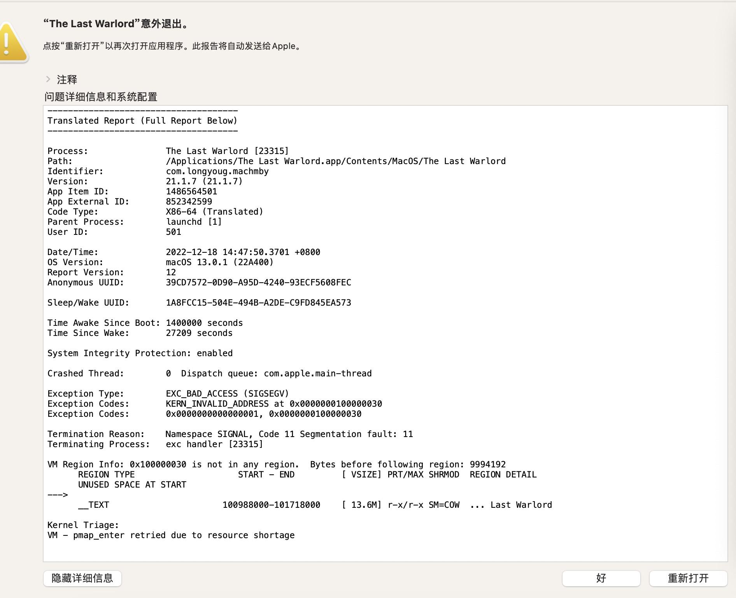Expand the 注释 comments section
This screenshot has width=736, height=598.
click(48, 79)
